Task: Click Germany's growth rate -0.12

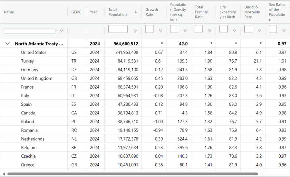Action: click(158, 70)
